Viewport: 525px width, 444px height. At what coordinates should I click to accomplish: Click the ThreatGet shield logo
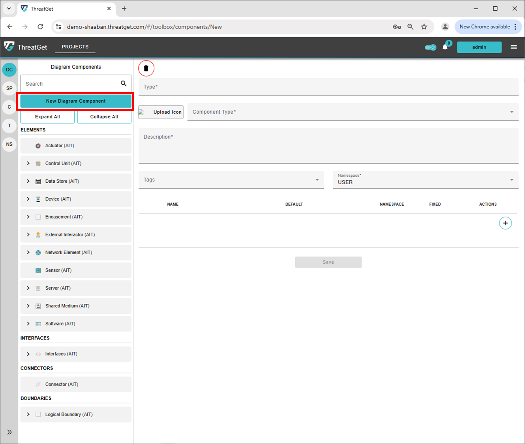9,47
